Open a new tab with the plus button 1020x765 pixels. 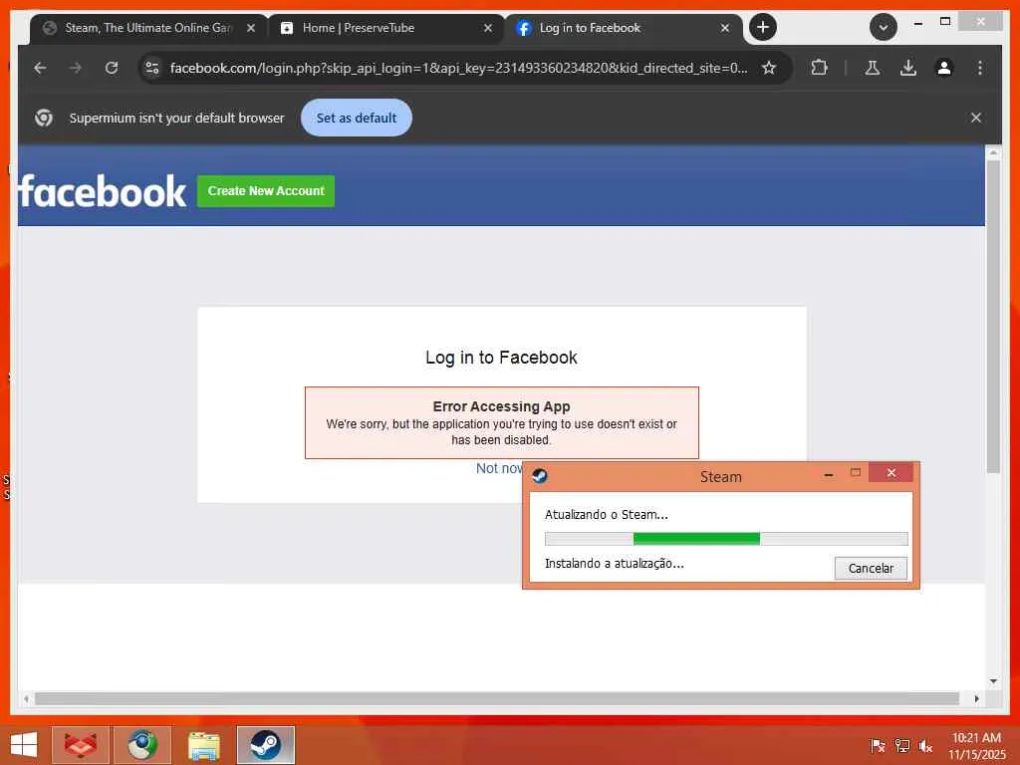coord(763,27)
